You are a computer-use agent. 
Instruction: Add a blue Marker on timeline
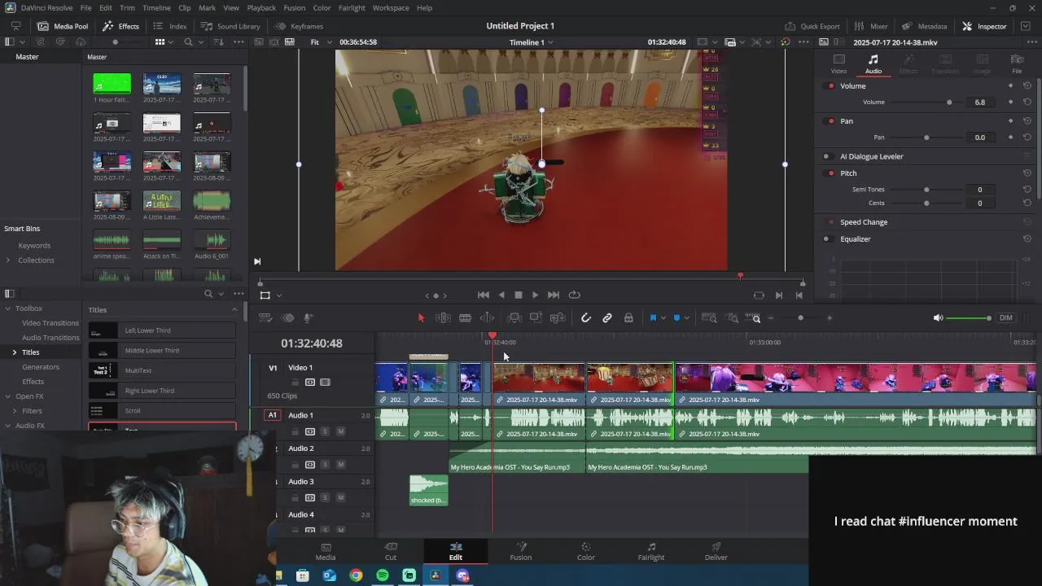676,318
